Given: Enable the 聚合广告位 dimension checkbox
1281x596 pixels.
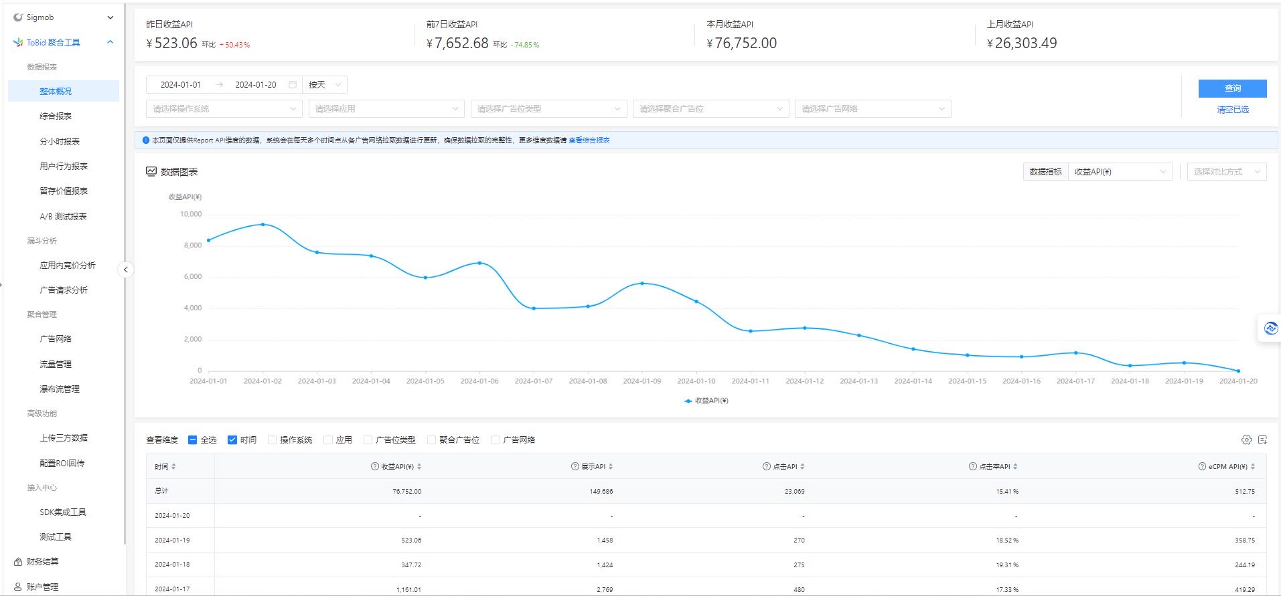Looking at the screenshot, I should pyautogui.click(x=431, y=440).
